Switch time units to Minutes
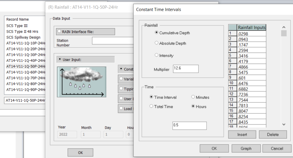 [x=193, y=97]
